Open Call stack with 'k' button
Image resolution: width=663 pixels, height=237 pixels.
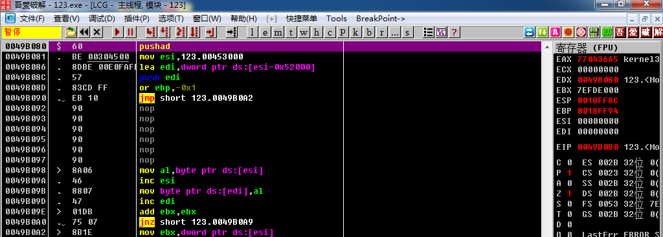point(355,32)
